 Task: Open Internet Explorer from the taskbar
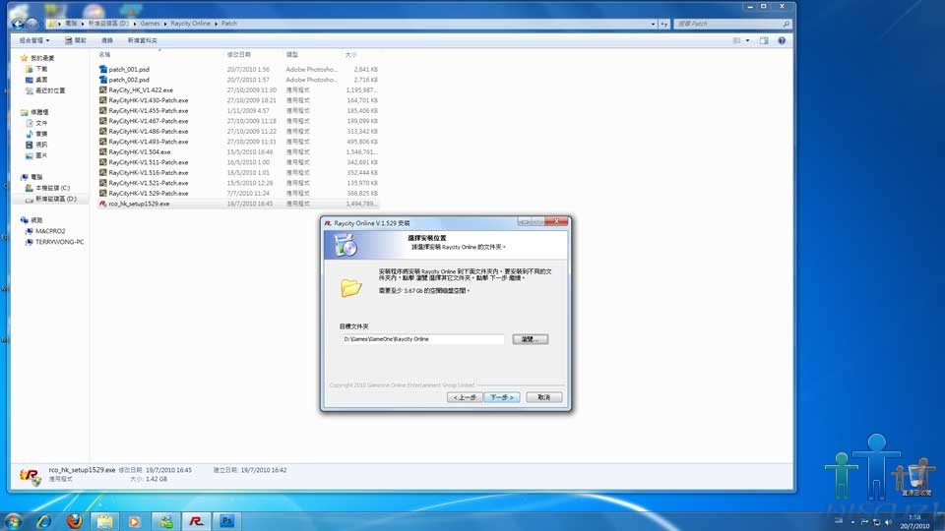coord(43,521)
